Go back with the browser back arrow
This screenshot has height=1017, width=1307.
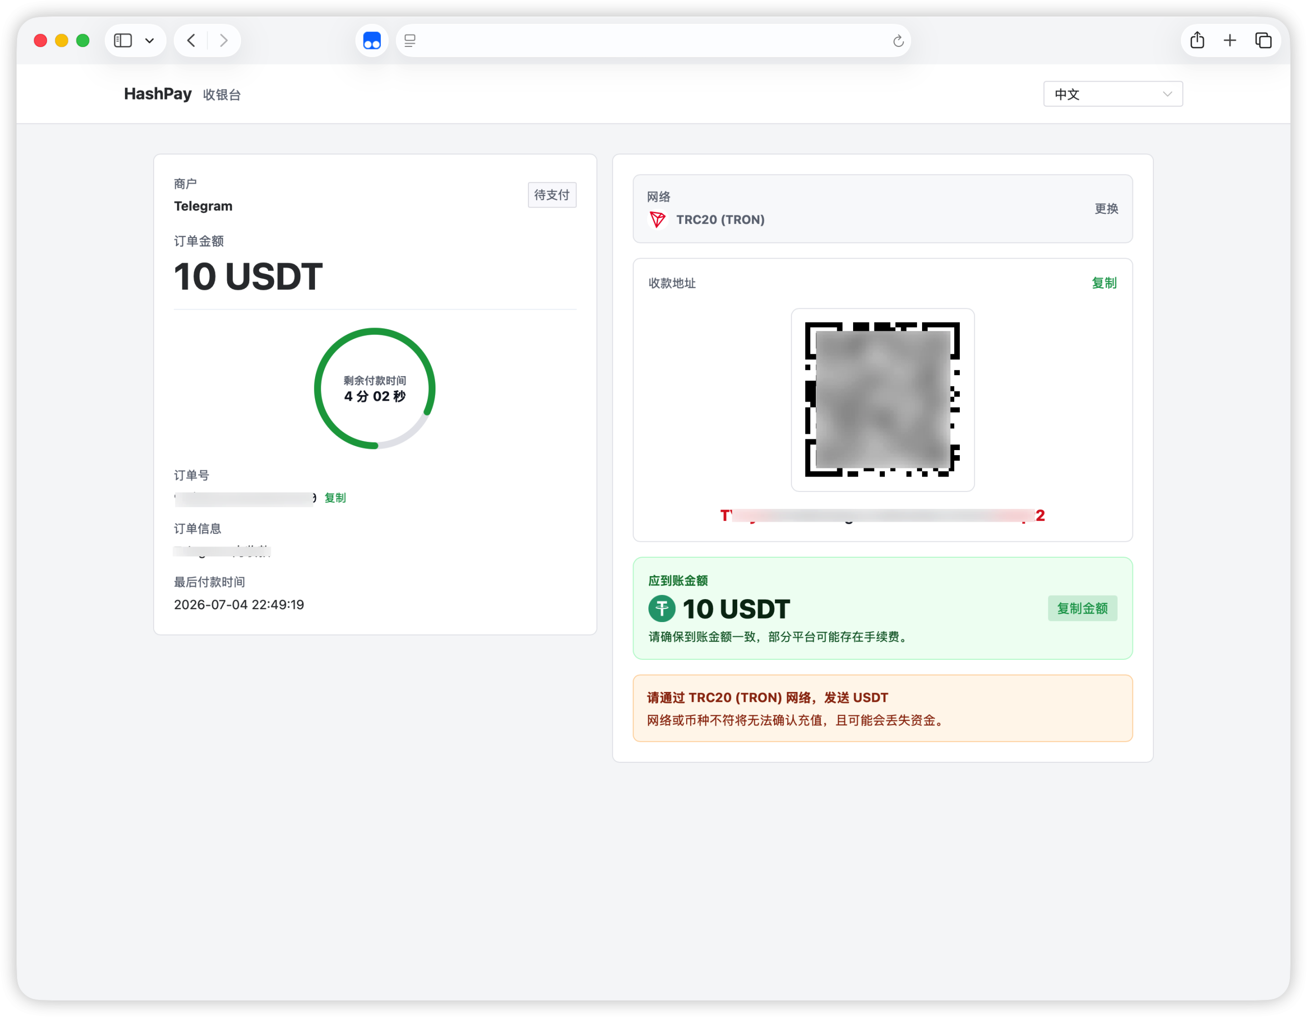191,41
